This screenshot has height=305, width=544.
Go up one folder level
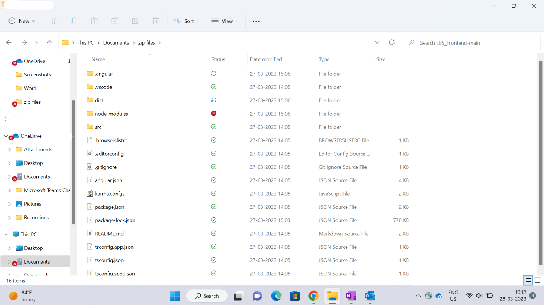pyautogui.click(x=50, y=42)
